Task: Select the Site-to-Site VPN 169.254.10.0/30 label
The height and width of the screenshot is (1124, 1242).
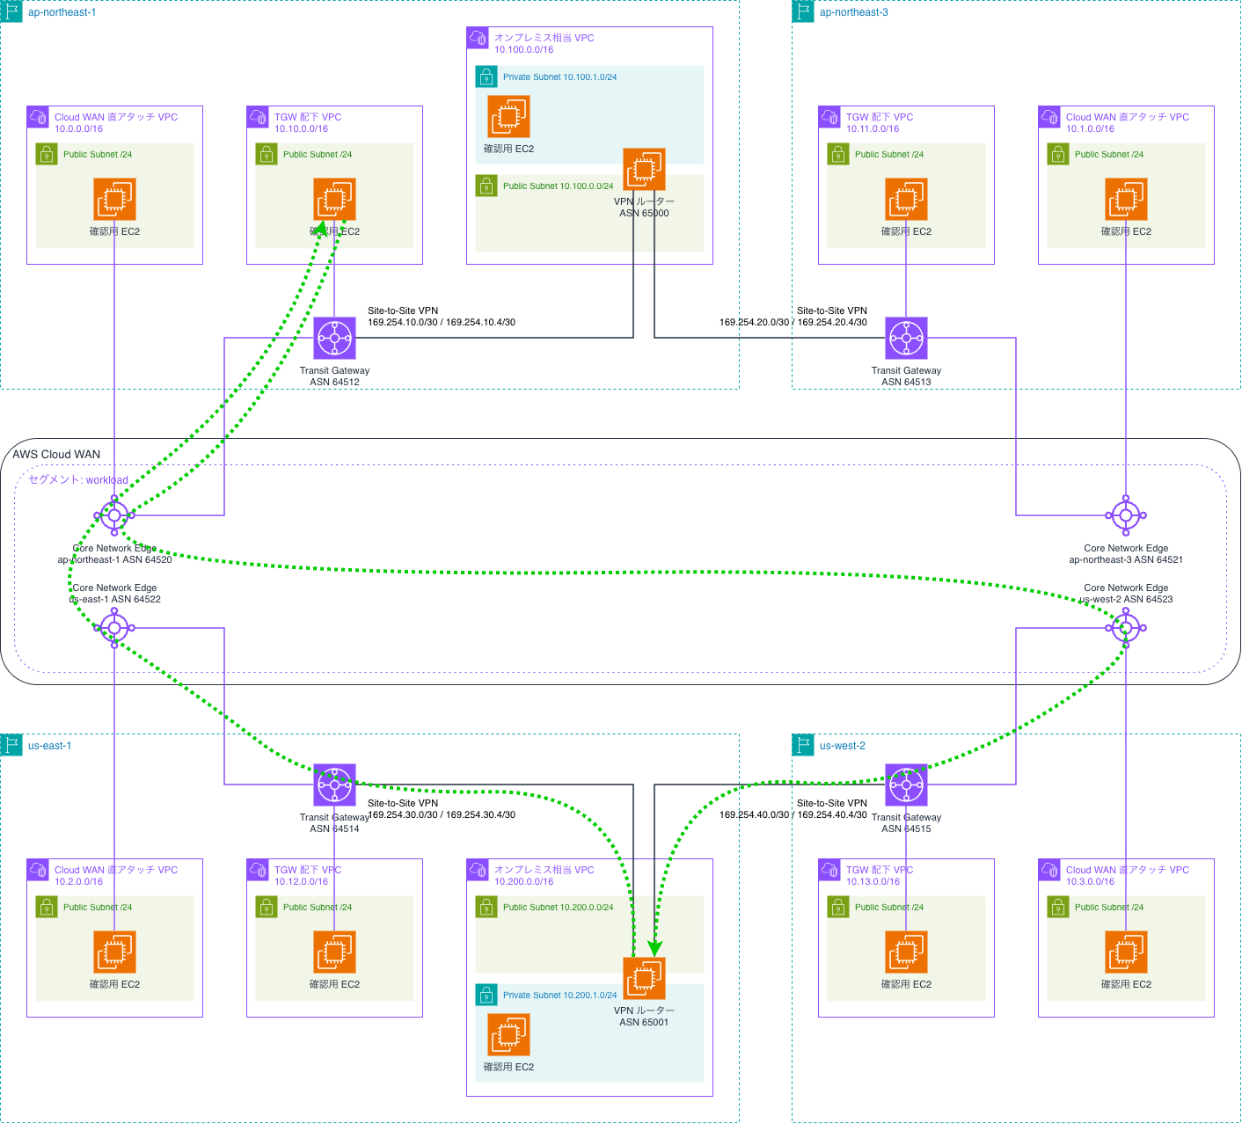Action: click(442, 317)
